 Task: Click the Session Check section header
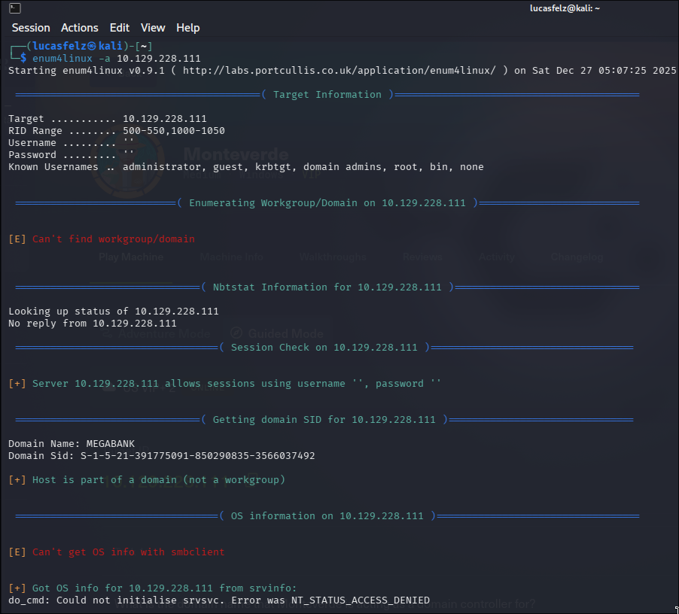pos(324,348)
